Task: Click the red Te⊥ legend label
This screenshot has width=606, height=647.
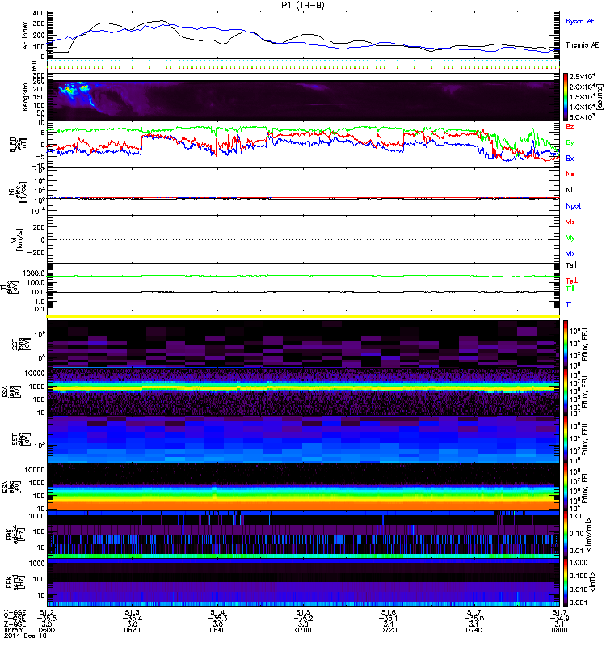Action: point(571,281)
